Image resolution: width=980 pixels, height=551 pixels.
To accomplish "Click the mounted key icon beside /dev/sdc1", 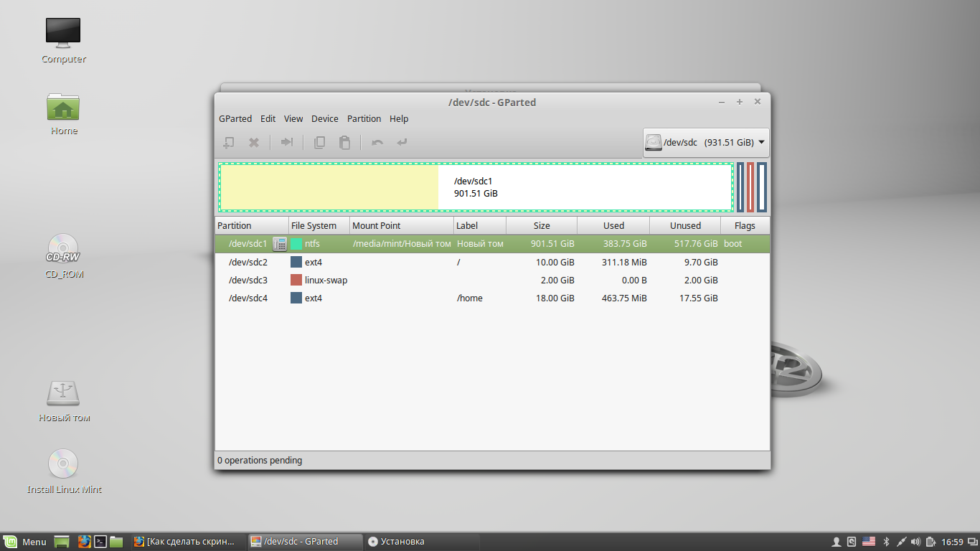I will click(x=280, y=244).
